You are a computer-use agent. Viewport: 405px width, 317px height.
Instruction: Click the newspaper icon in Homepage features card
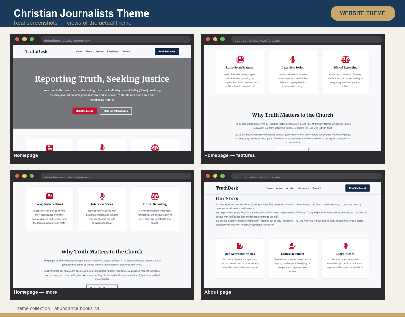240,60
